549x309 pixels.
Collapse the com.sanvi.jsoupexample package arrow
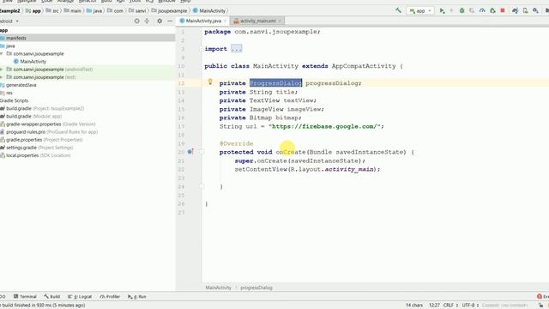2,53
